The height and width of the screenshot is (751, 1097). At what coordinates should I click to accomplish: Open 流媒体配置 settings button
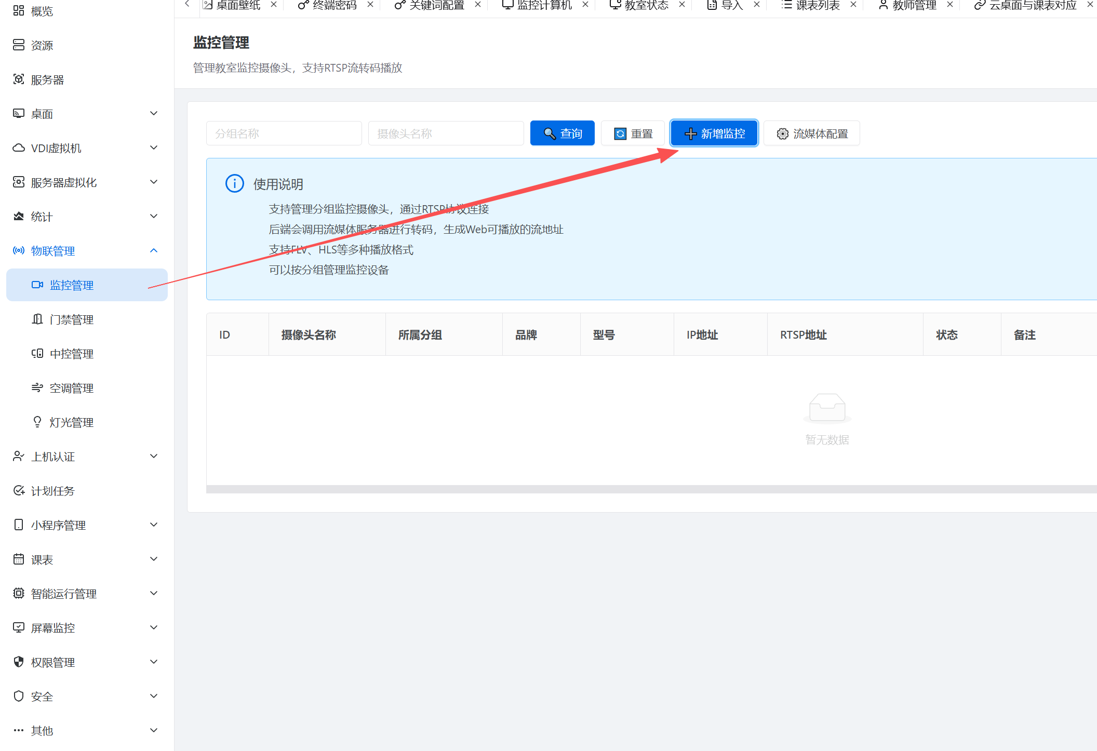[812, 133]
